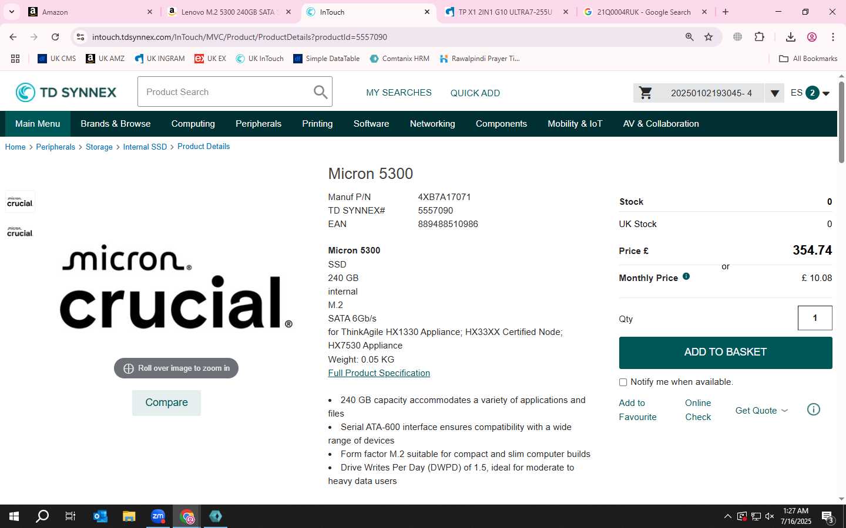Viewport: 846px width, 528px height.
Task: Open MY SEARCHES link
Action: click(x=399, y=93)
